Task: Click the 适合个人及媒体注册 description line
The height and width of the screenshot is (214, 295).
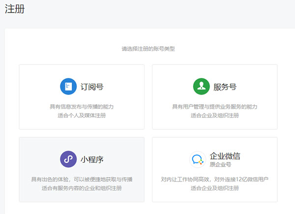Action: tap(82, 116)
